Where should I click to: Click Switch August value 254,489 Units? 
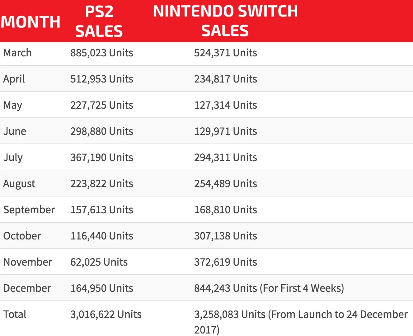click(226, 183)
